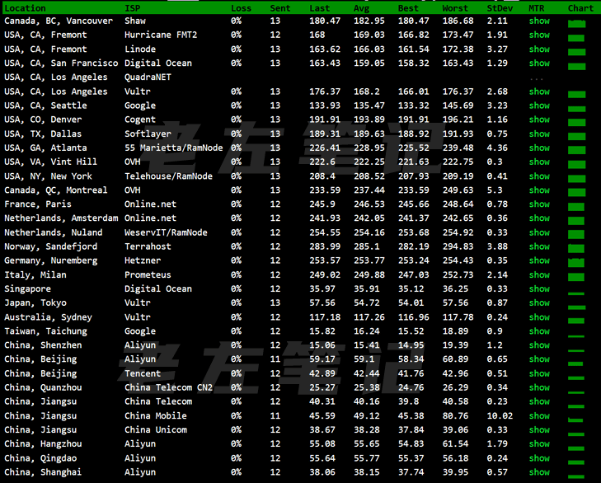Show MTR for Japan Tokyo Vultr
This screenshot has width=601, height=483.
[539, 302]
